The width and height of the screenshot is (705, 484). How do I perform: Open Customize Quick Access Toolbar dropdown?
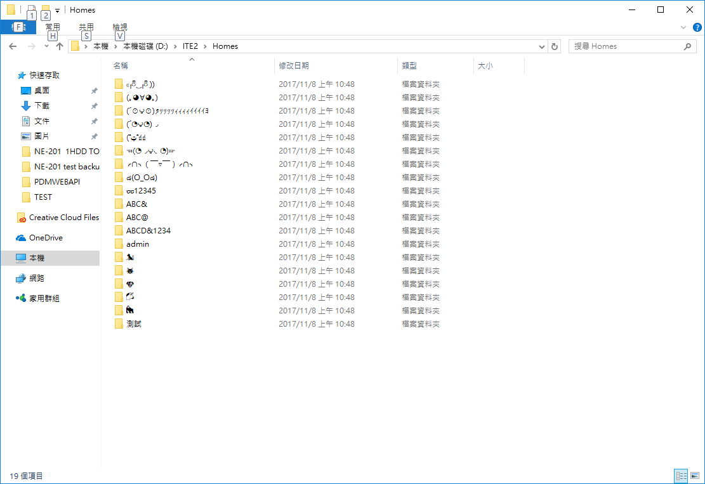click(x=58, y=10)
